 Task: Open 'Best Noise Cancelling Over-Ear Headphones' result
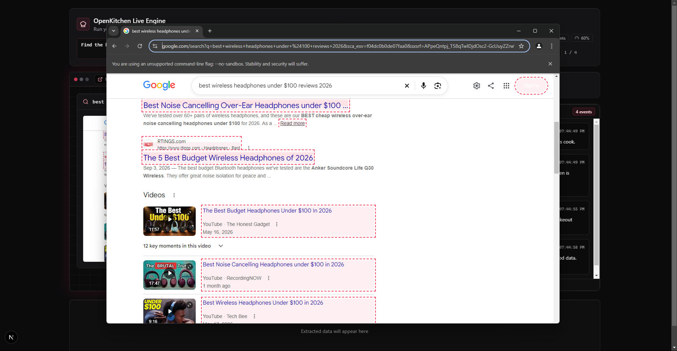246,105
